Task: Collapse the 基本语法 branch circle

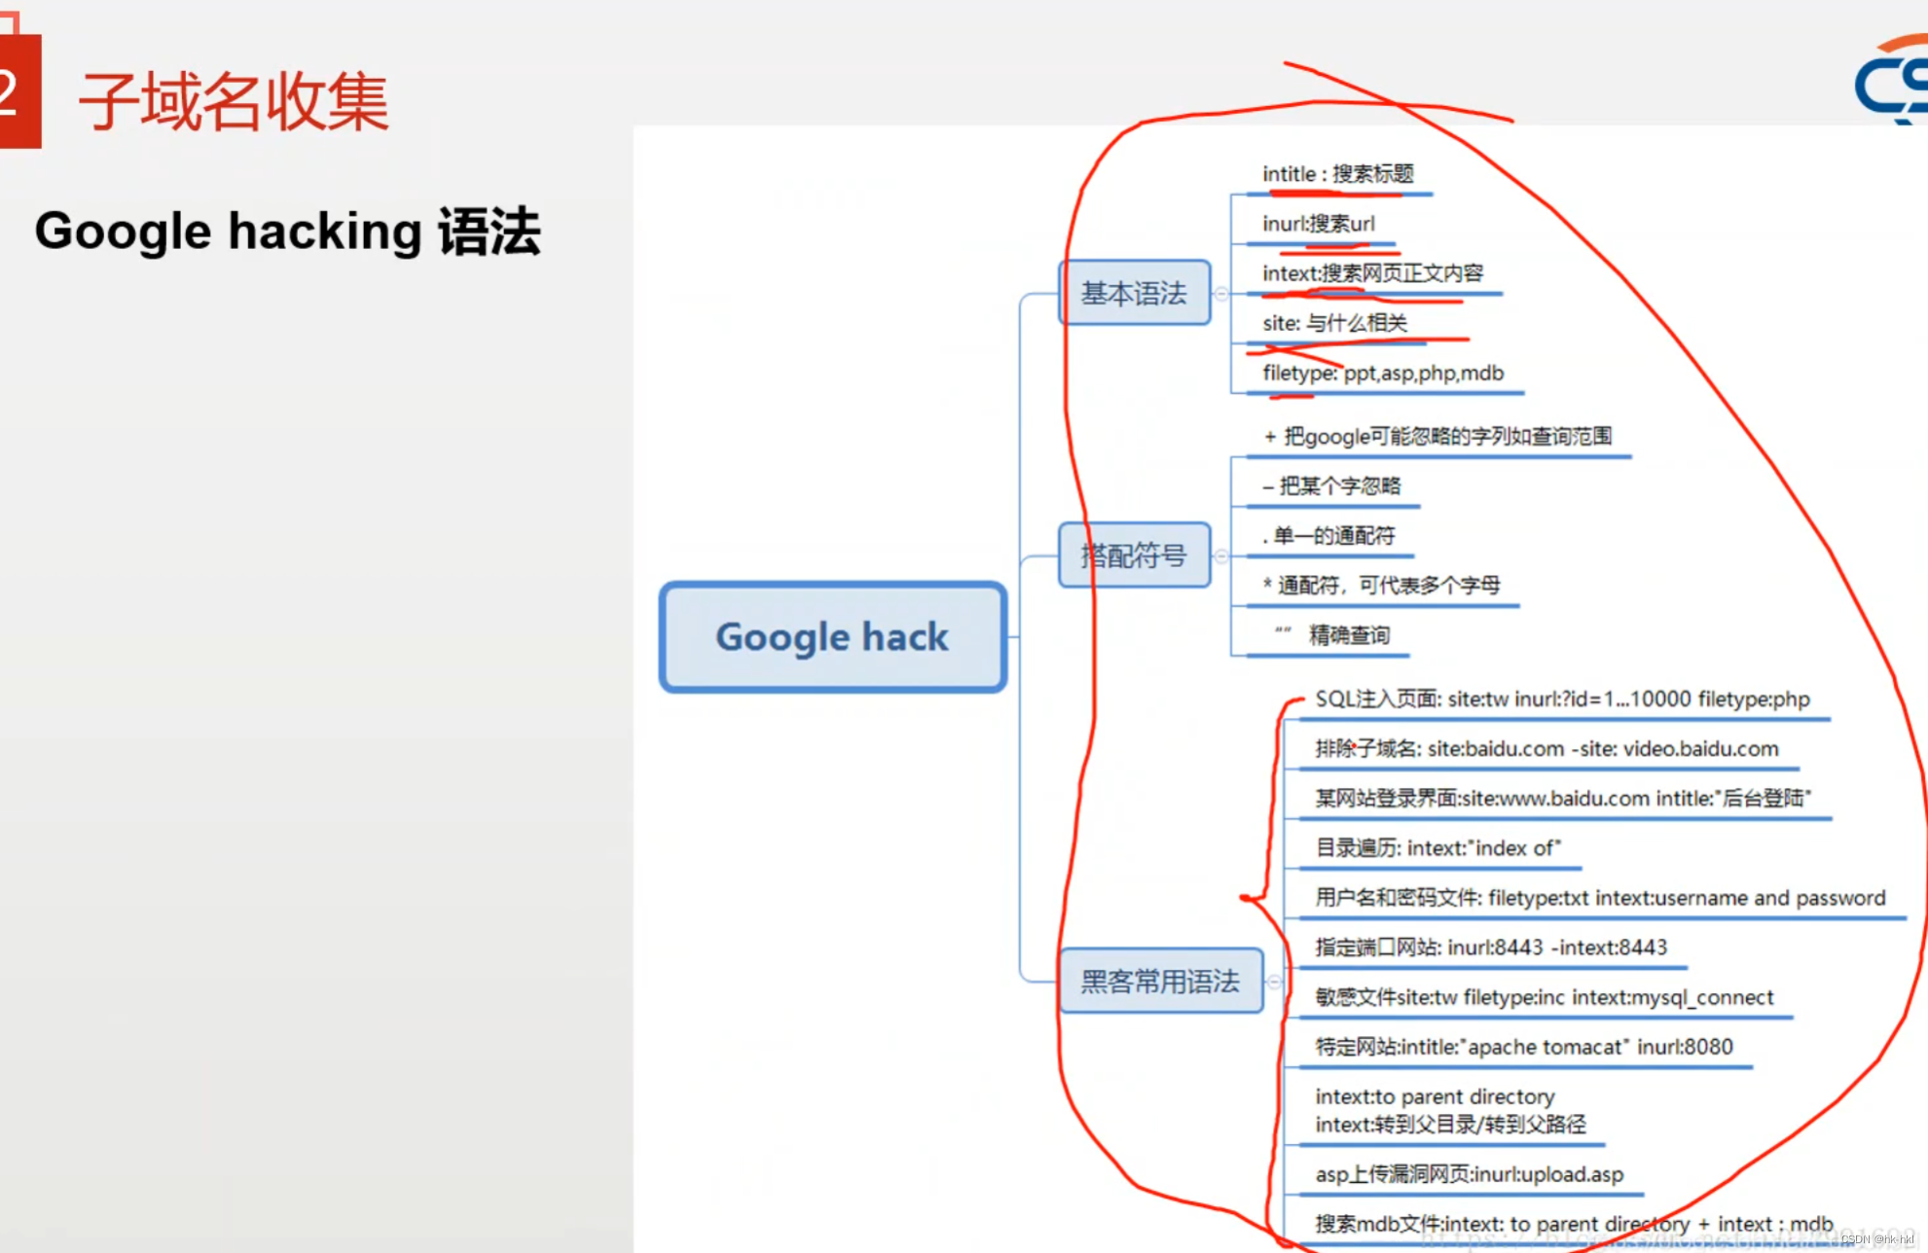Action: 1221,294
